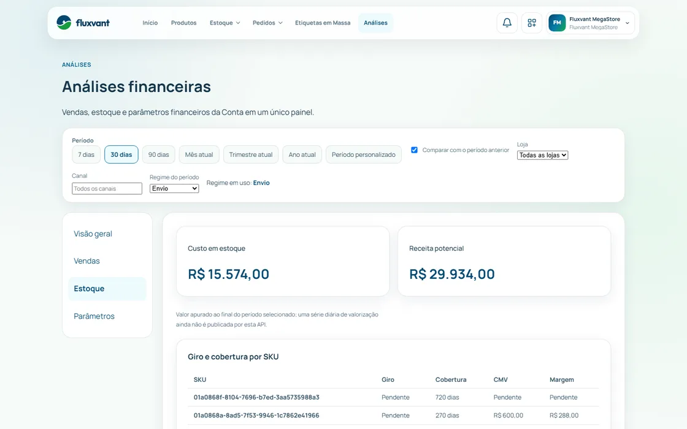This screenshot has width=687, height=429.
Task: Click SKU 01a0868f-8104-7696-b7ed-3aa5735988a3
Action: click(256, 398)
